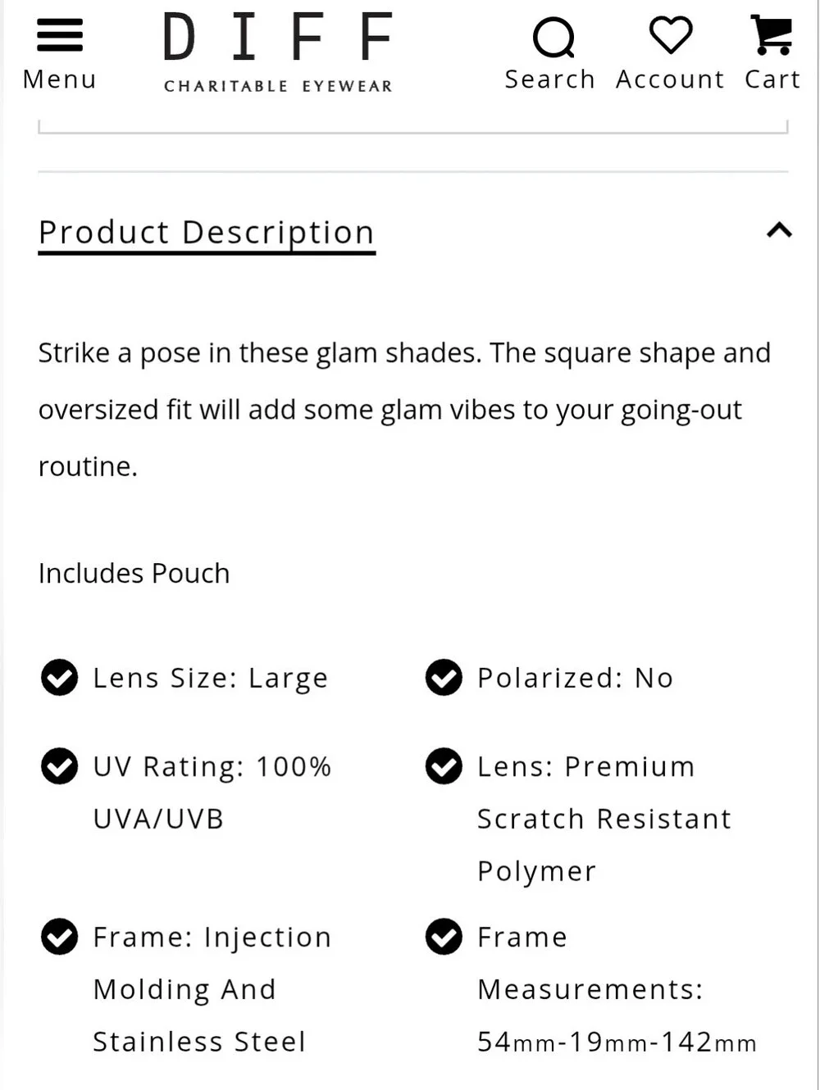Click the DIFF Charitable Eyewear logo

(x=278, y=52)
